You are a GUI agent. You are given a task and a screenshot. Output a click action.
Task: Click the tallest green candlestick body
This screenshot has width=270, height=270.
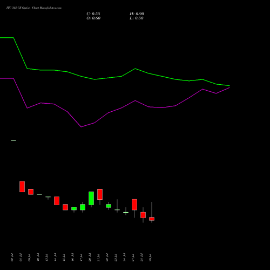pos(91,198)
